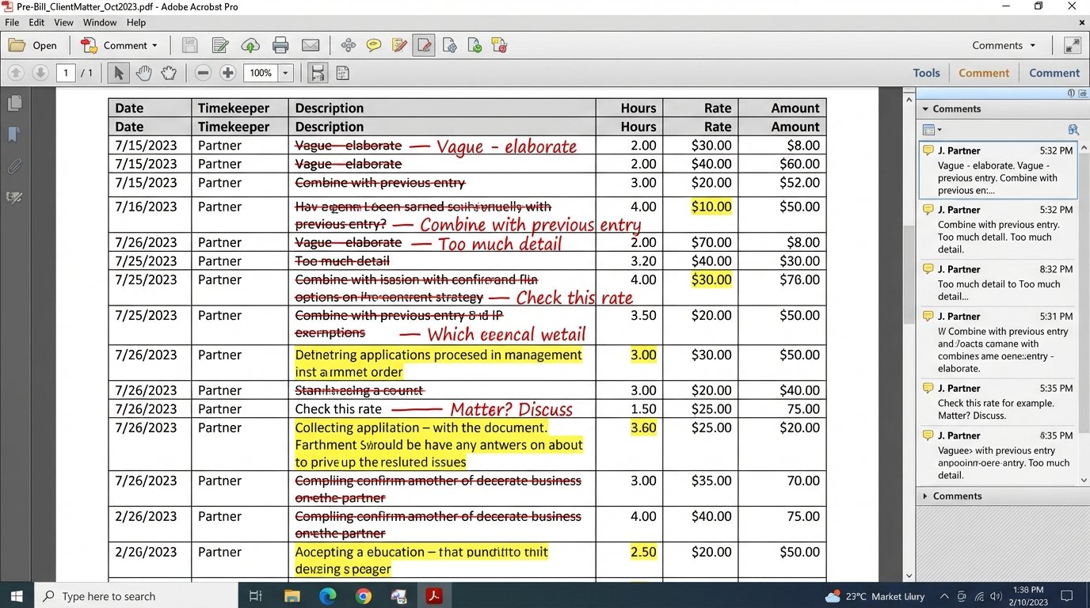Open the comment list sorting dropdown
Viewport: 1090px width, 608px height.
[x=932, y=129]
